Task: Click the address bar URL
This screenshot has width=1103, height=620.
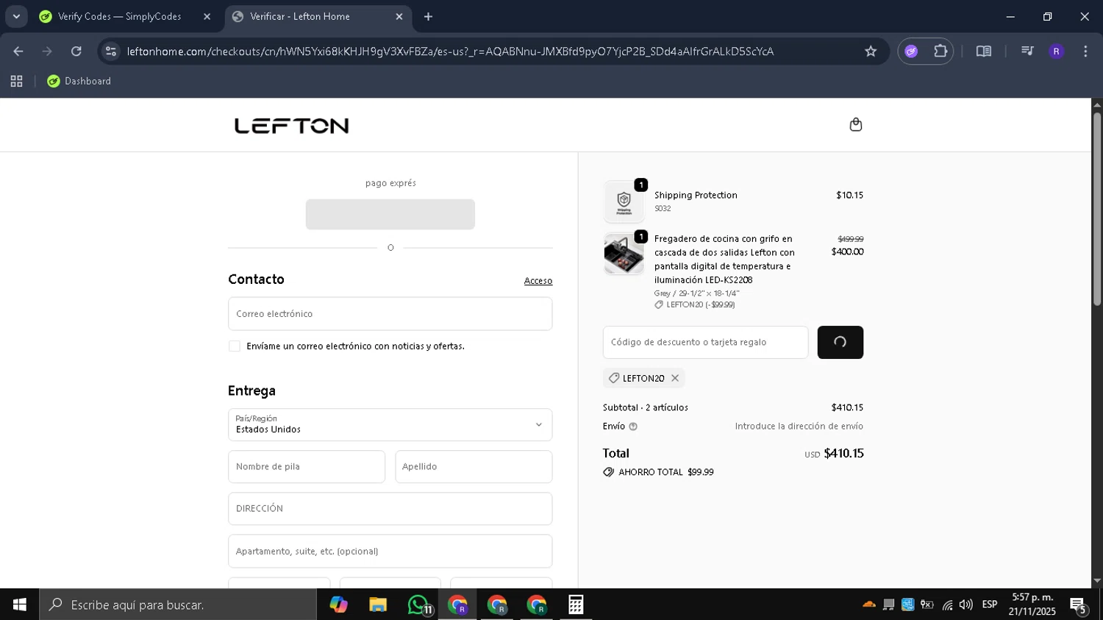Action: (450, 51)
